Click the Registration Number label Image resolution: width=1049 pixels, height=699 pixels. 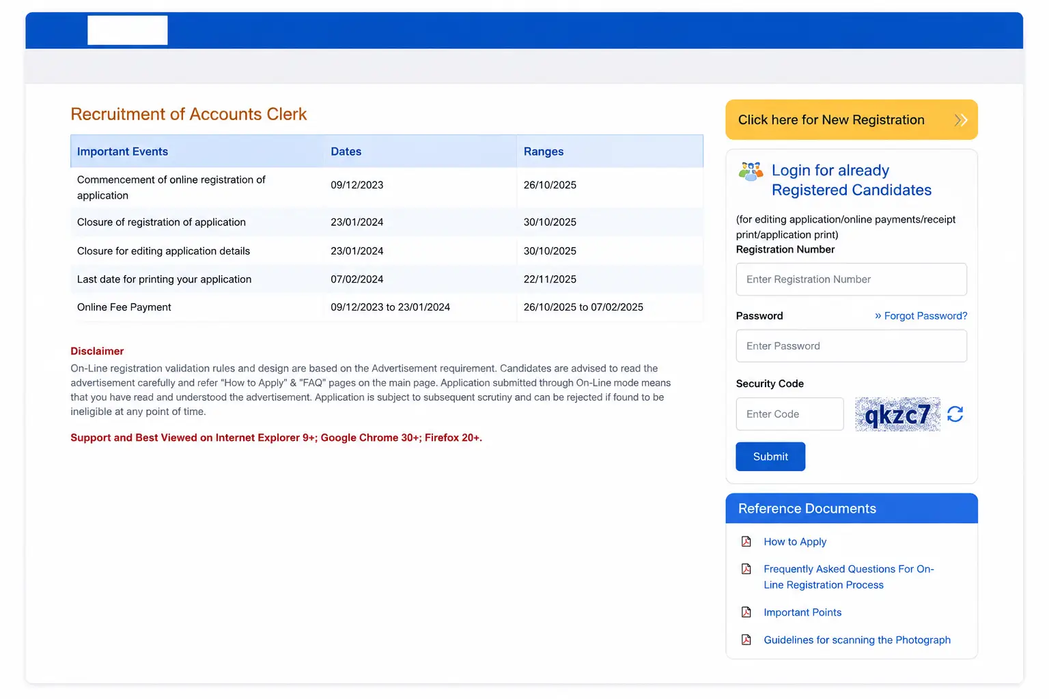click(785, 249)
